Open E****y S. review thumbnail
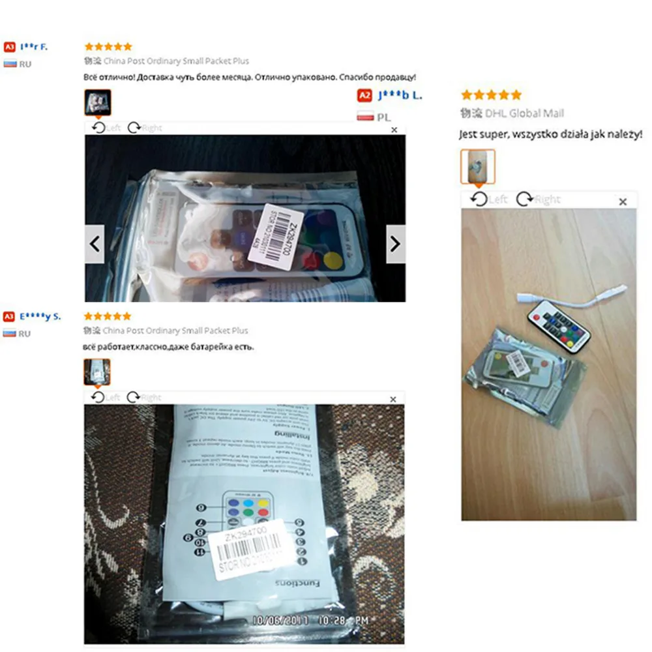 (97, 372)
